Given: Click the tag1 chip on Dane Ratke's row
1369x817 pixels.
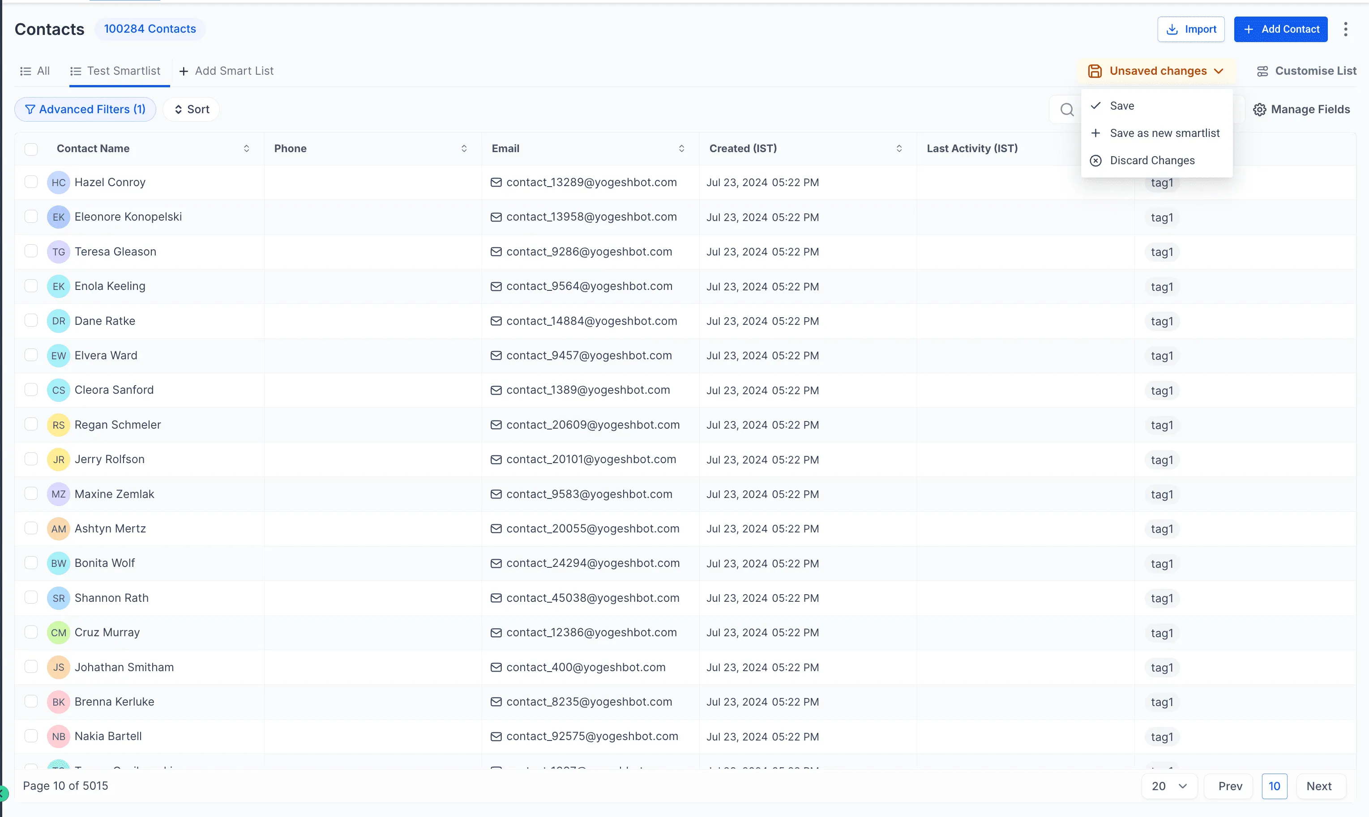Looking at the screenshot, I should coord(1162,322).
